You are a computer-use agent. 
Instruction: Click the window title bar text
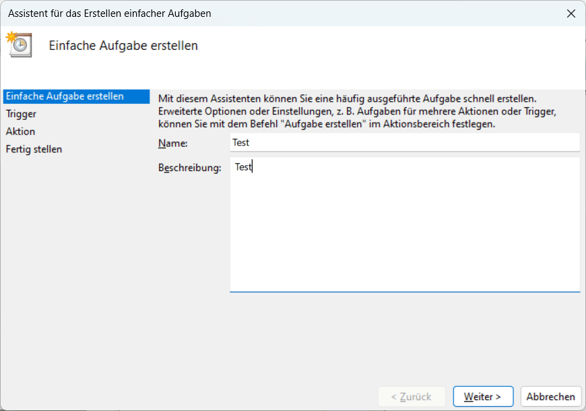click(109, 13)
